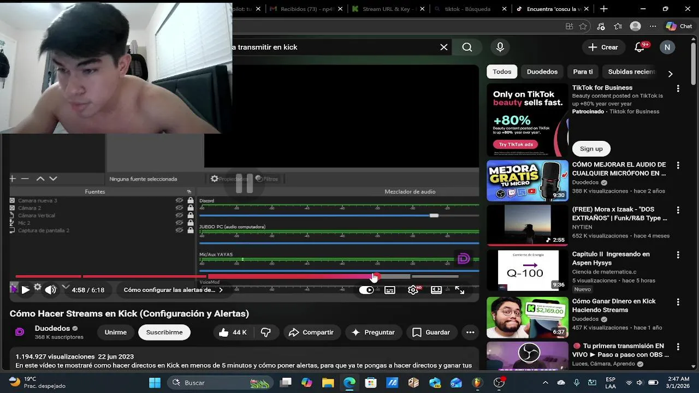Click the 'Sign up' button on TikTok ad
Image resolution: width=699 pixels, height=393 pixels.
coord(591,148)
